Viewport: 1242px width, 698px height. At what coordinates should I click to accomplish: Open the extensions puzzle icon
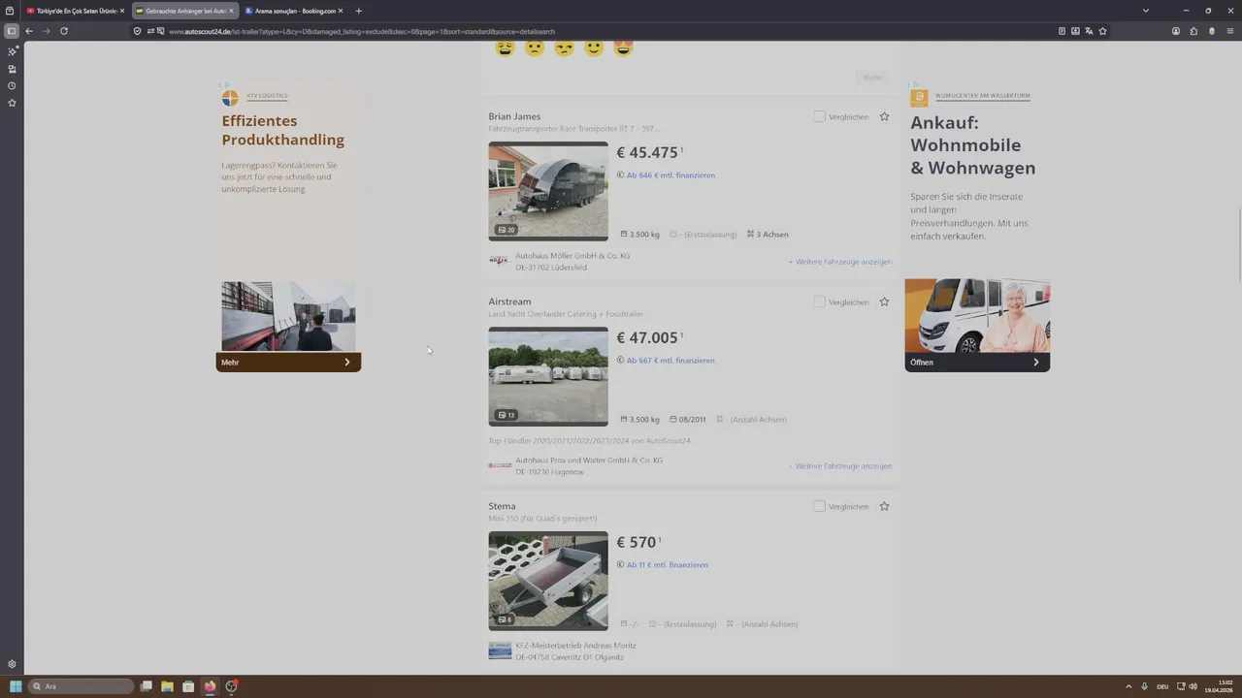[x=1193, y=31]
